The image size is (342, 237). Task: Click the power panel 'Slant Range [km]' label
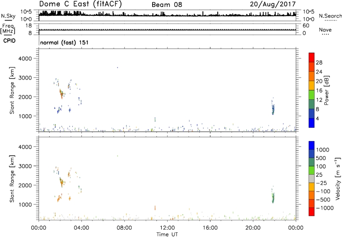click(x=12, y=90)
